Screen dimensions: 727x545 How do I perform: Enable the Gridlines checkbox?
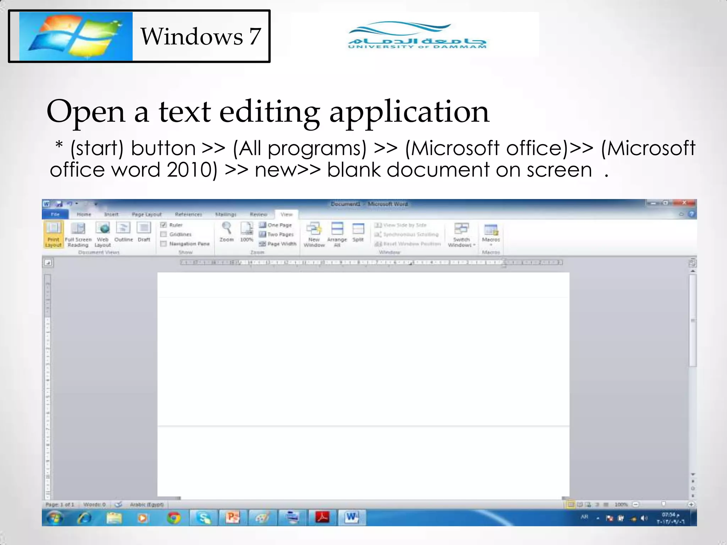(164, 234)
